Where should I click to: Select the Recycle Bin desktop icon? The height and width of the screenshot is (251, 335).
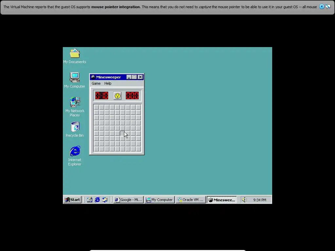(x=75, y=129)
